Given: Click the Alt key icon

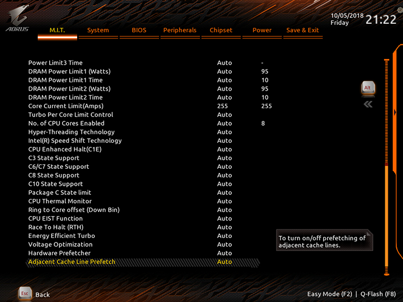Looking at the screenshot, I should 368,88.
